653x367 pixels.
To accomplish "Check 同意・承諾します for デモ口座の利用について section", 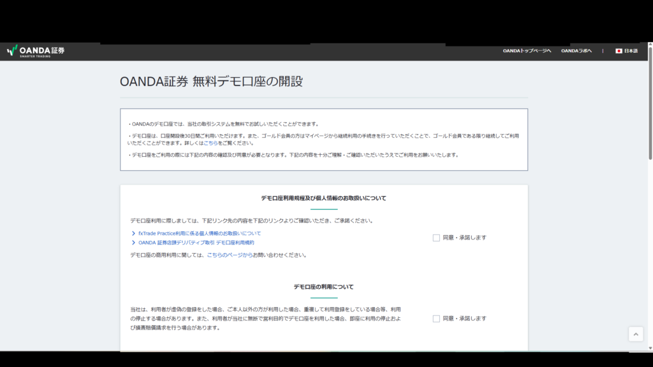I will [x=436, y=319].
